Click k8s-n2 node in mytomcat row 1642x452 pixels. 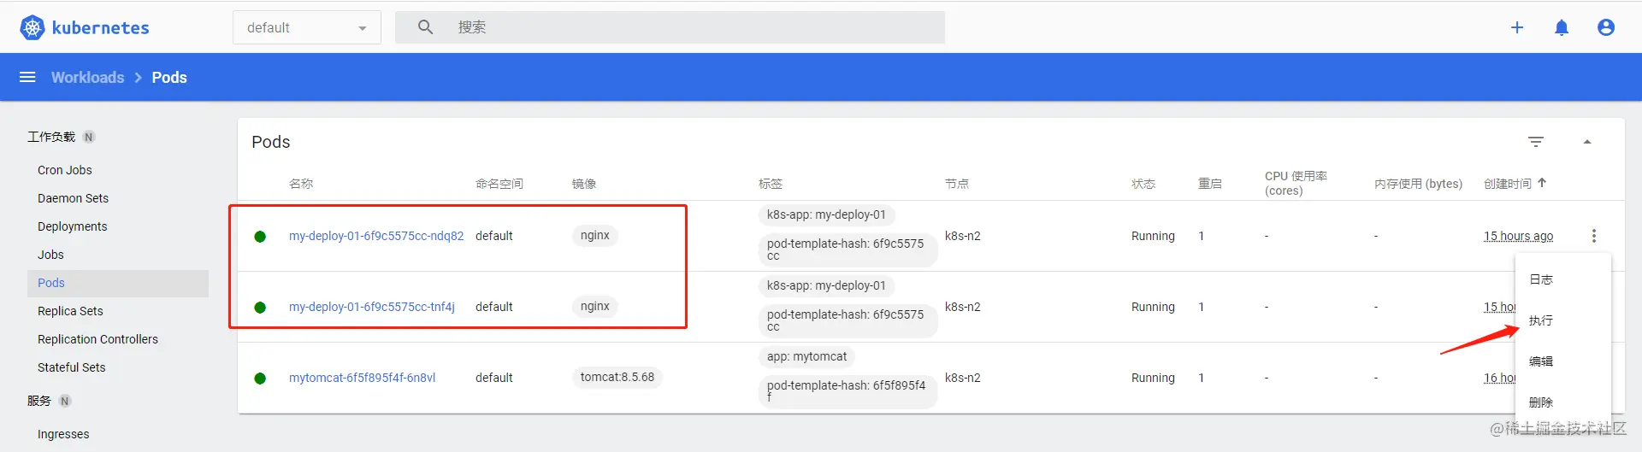coord(963,378)
